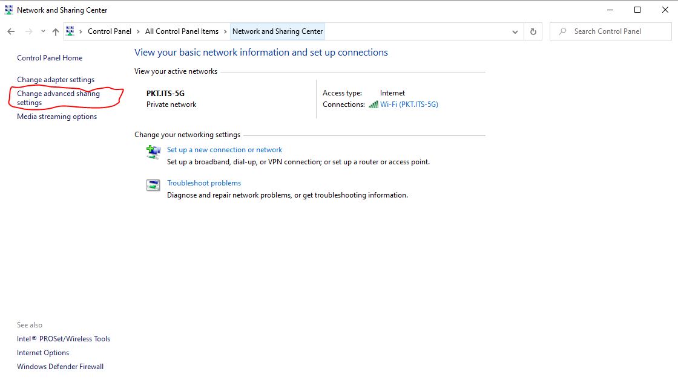Click the Refresh address bar button
This screenshot has width=678, height=383.
(x=533, y=31)
